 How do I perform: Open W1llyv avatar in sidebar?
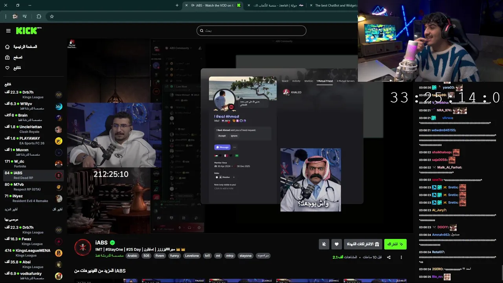pos(59,106)
